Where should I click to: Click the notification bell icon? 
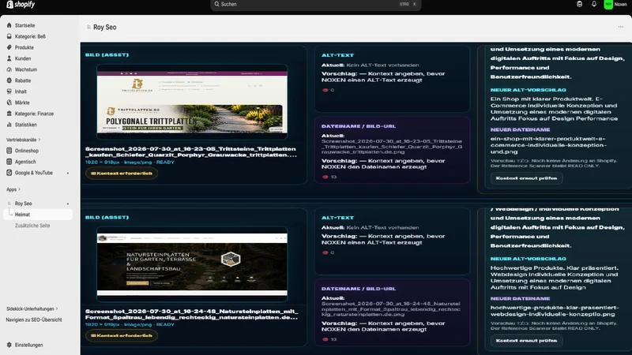click(x=594, y=4)
